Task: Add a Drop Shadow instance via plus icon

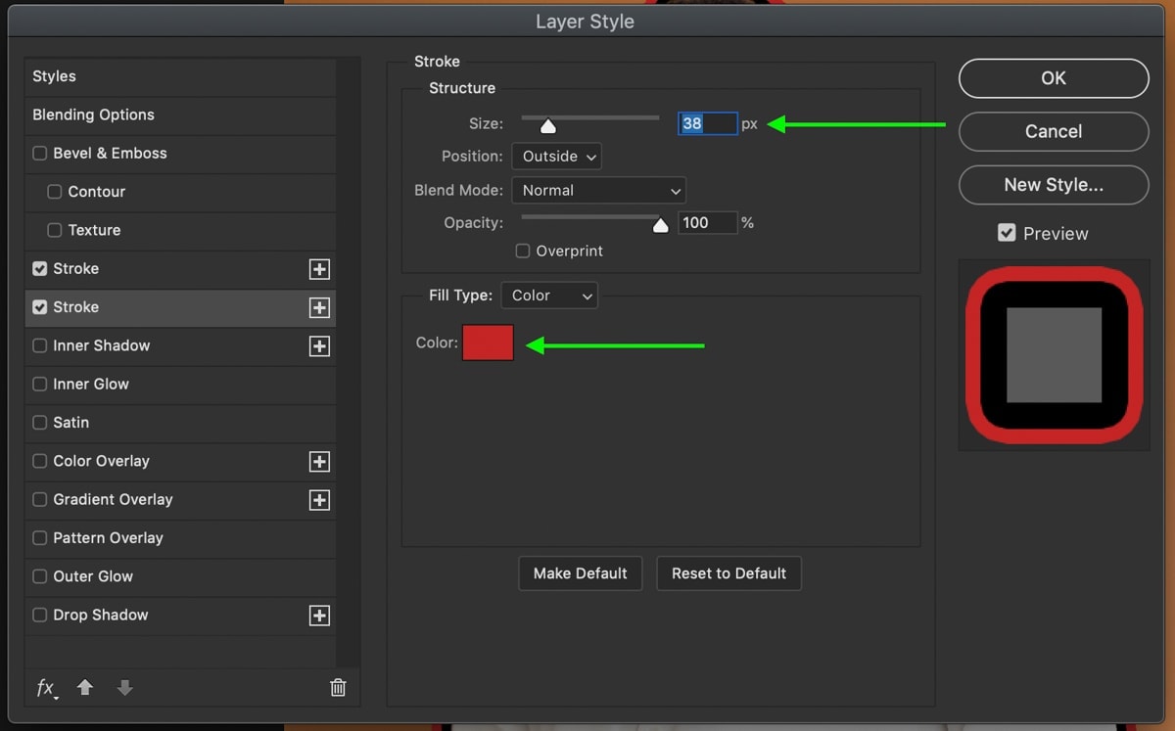Action: click(319, 616)
